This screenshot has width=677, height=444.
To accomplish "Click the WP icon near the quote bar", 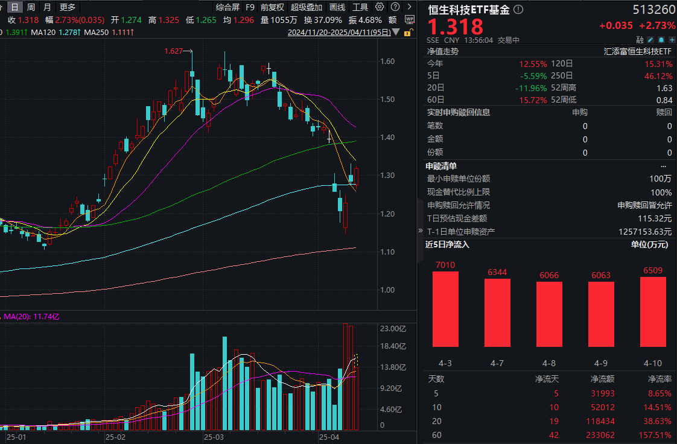I will (410, 20).
